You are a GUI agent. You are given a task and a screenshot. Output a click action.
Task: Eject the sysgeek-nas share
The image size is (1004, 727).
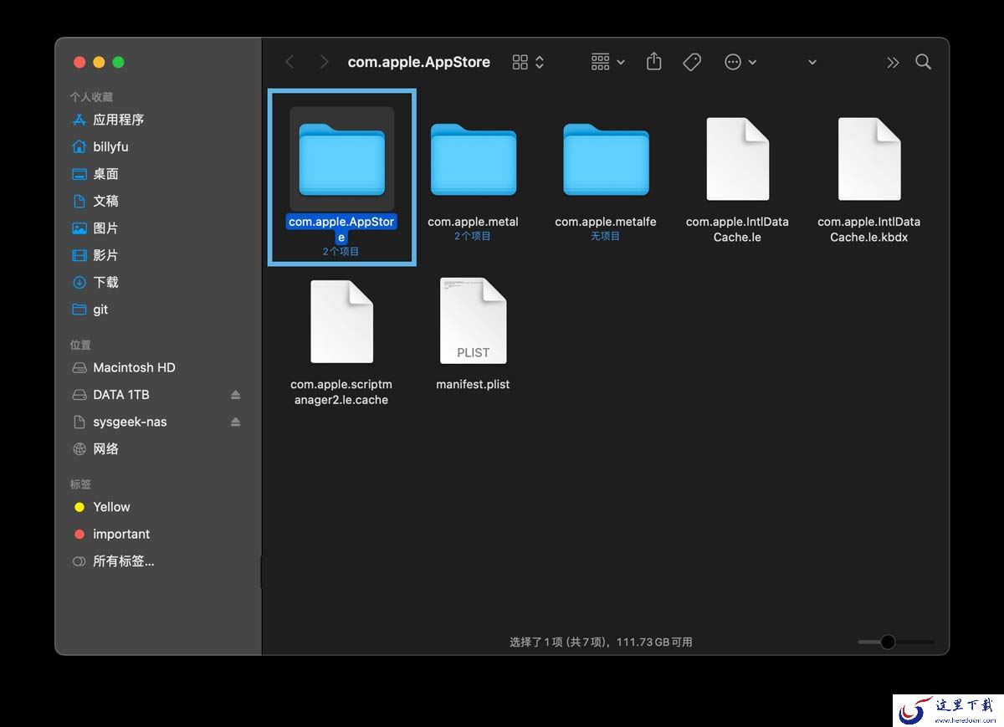[236, 422]
